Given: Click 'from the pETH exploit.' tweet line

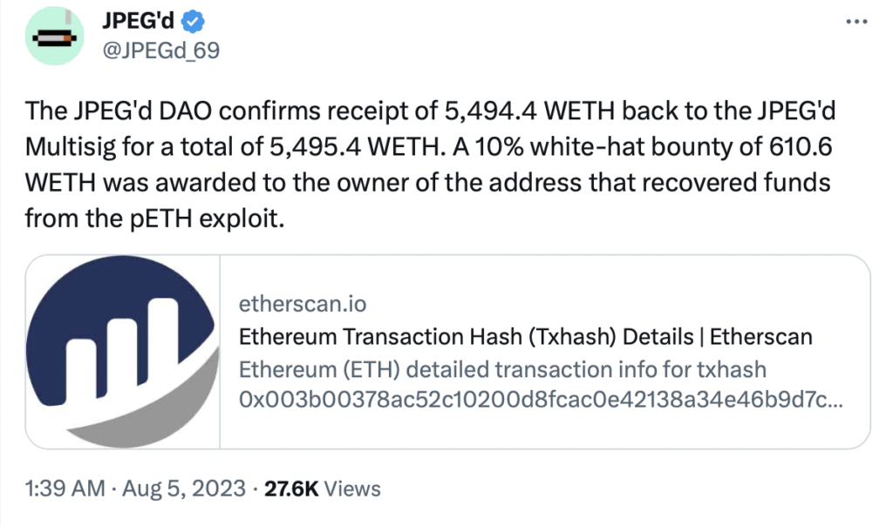Looking at the screenshot, I should click(x=155, y=218).
